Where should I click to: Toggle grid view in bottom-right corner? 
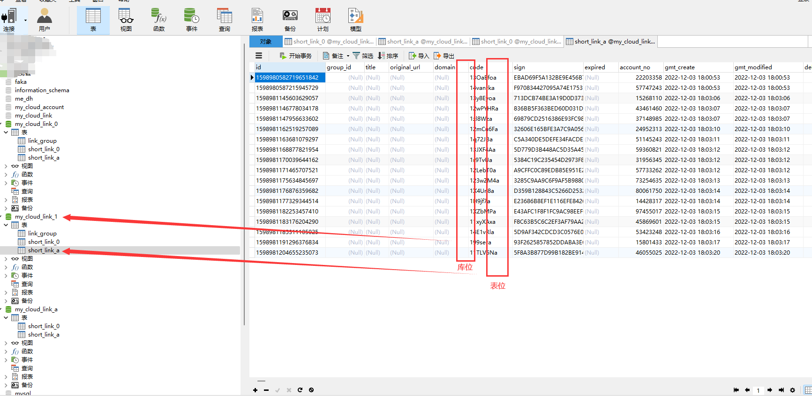coord(808,390)
